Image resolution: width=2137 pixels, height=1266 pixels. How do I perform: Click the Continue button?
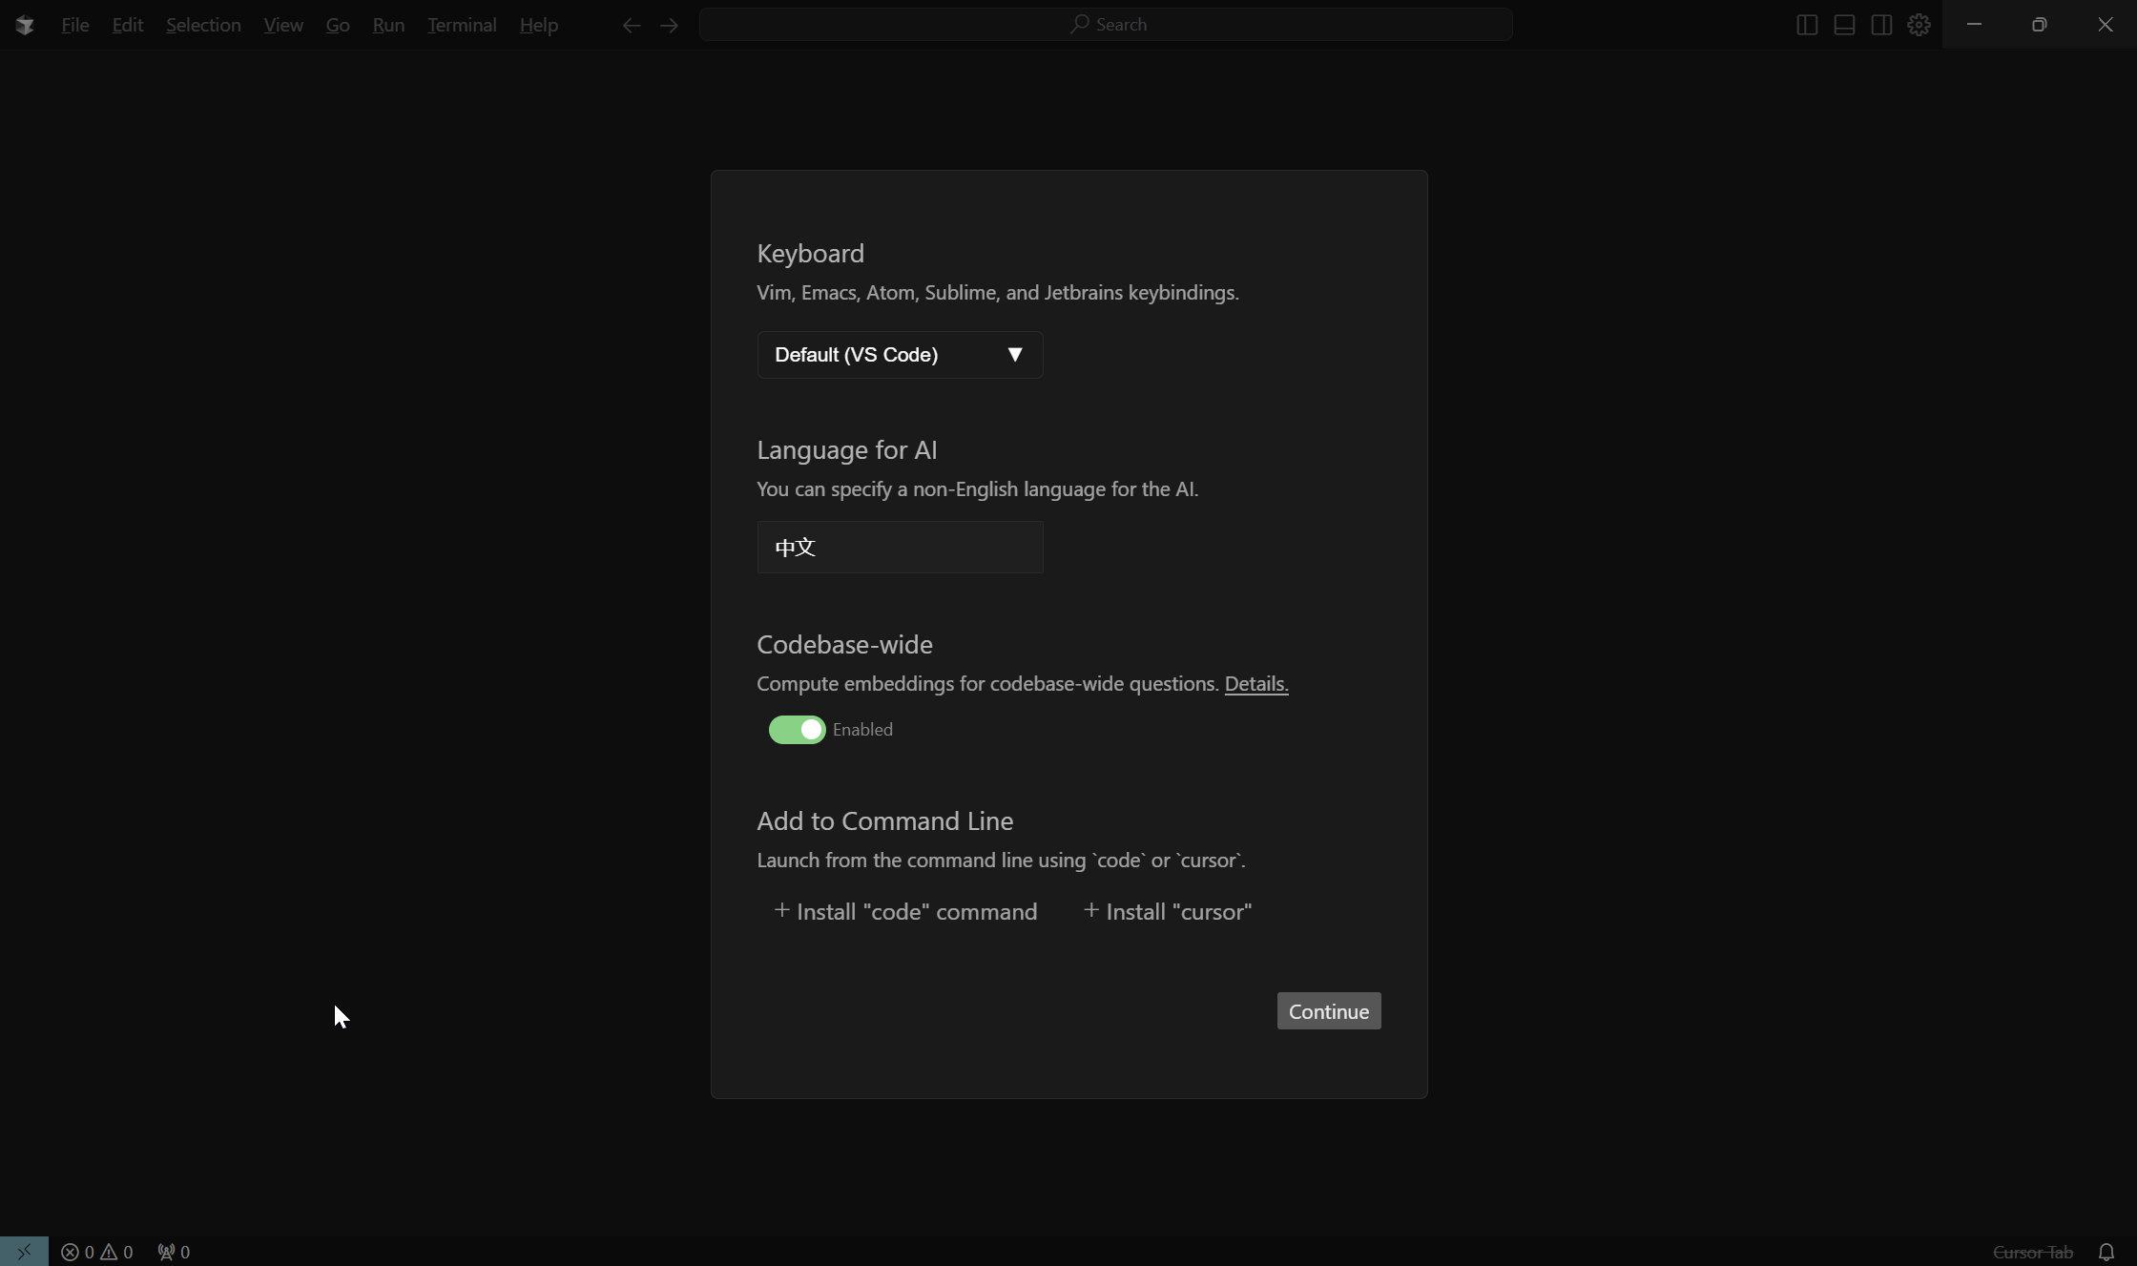pos(1329,1011)
